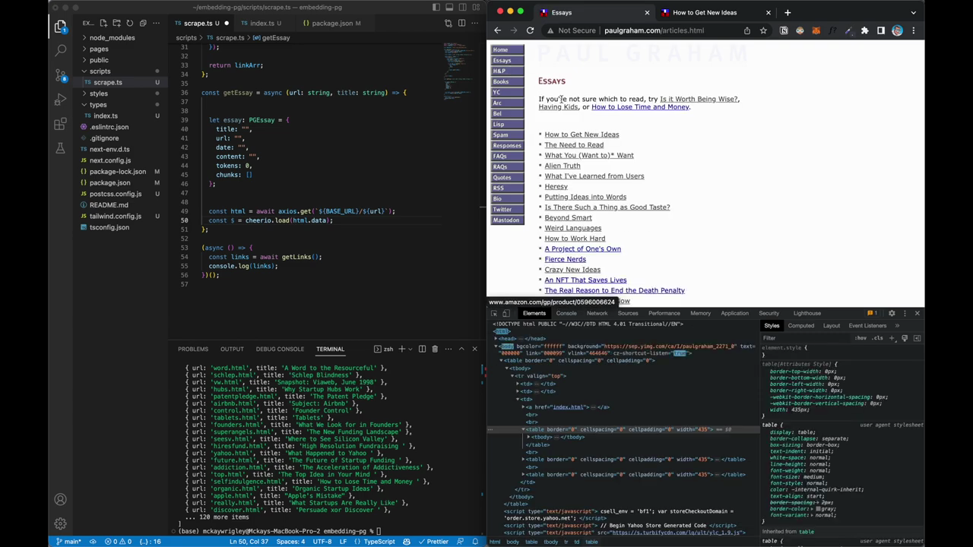Open editor More Actions ellipsis menu

click(x=474, y=23)
